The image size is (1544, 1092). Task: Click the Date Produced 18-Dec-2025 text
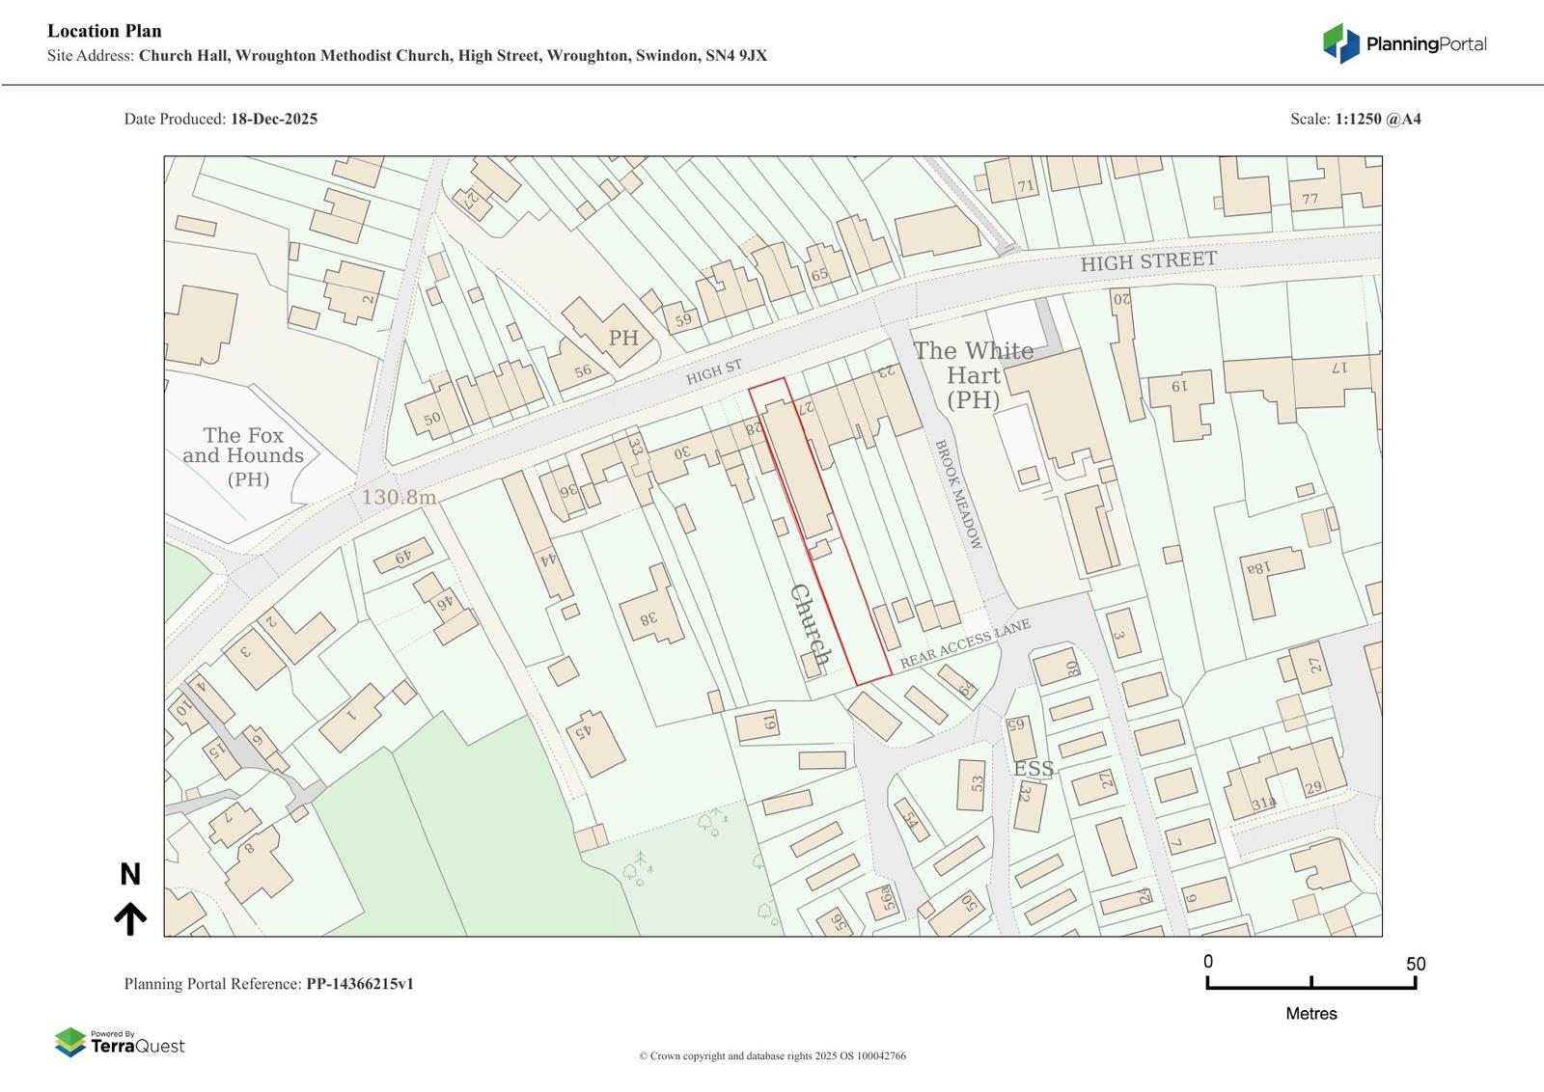click(220, 119)
